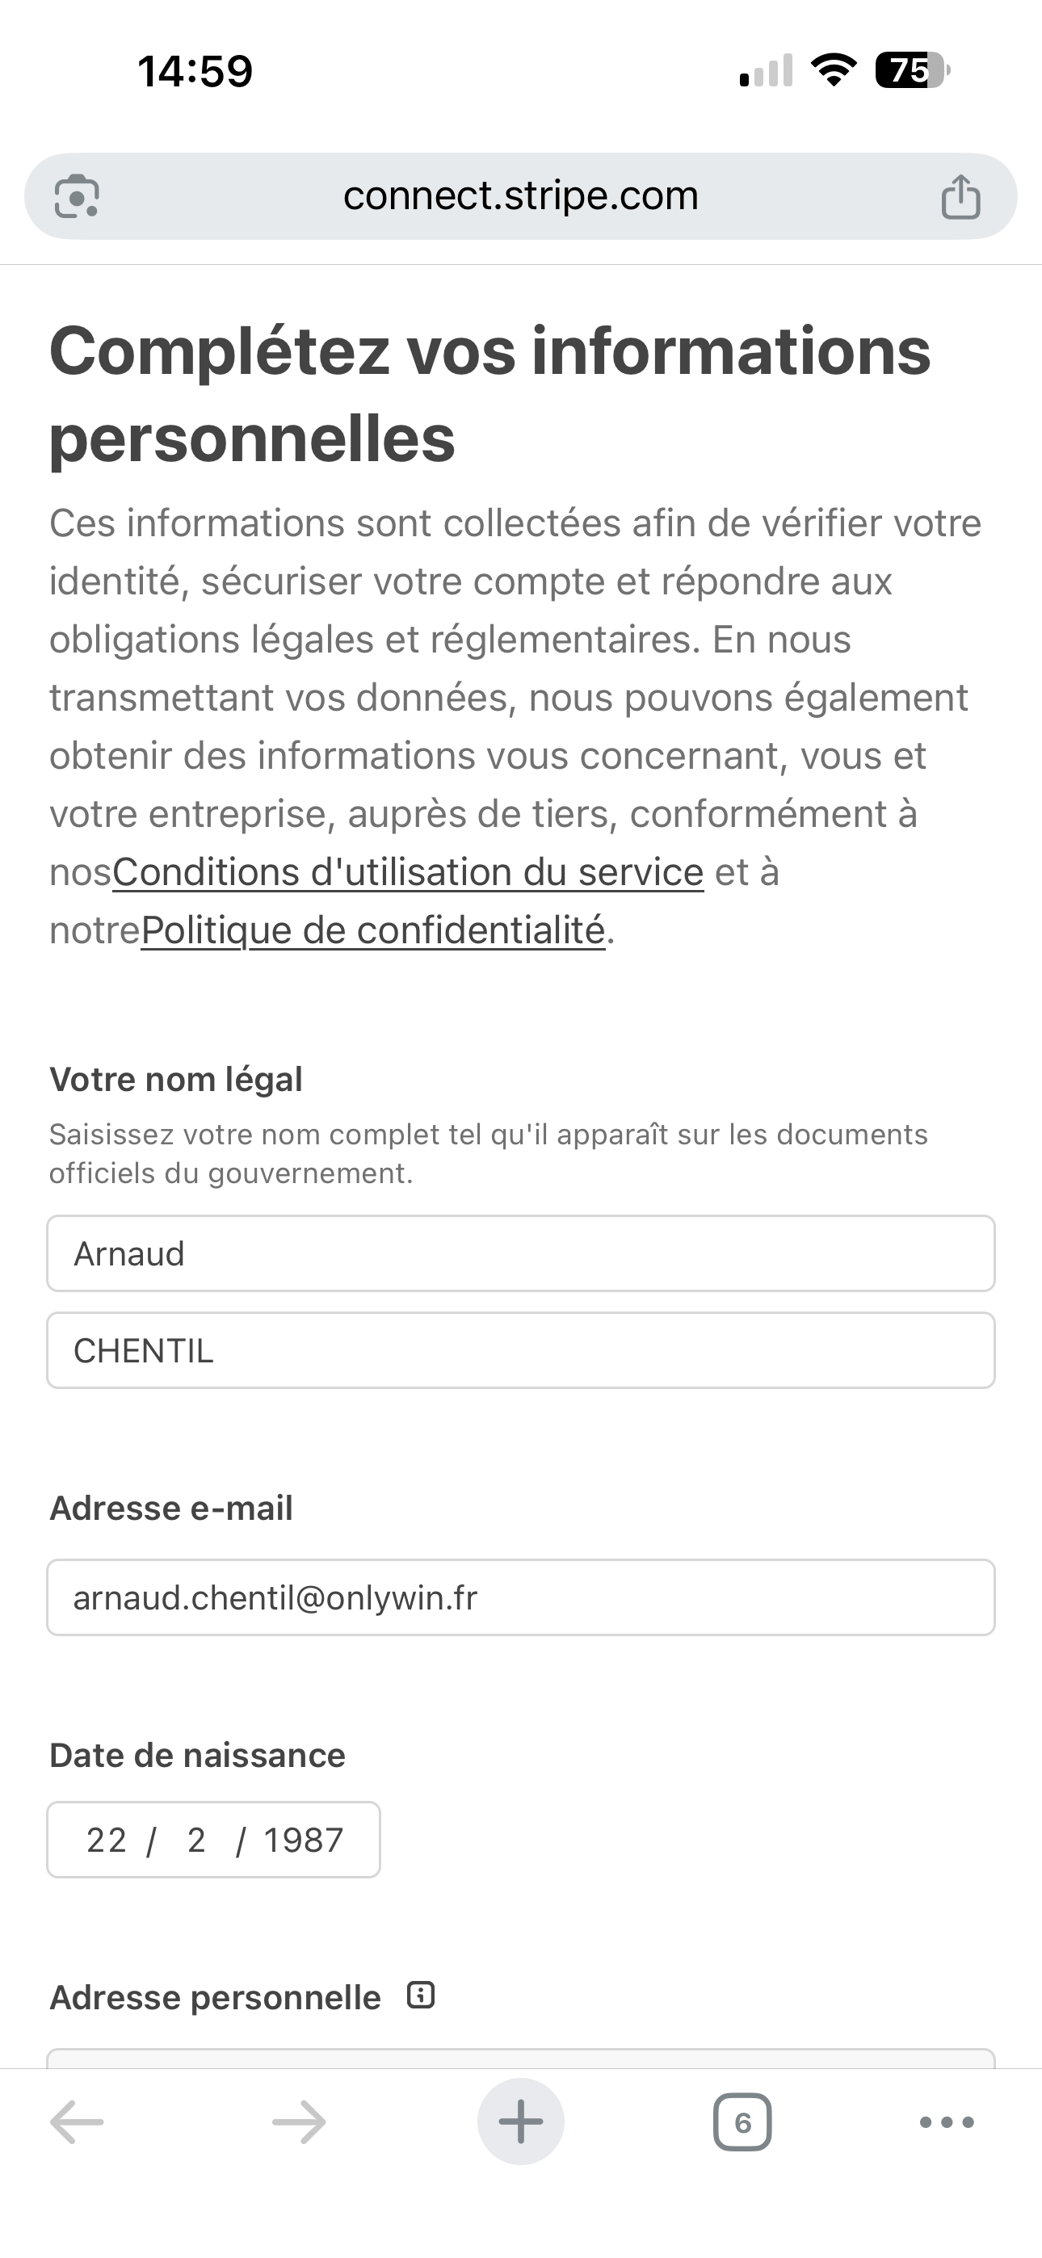
Task: Tap the Lens camera search icon
Action: pos(78,196)
